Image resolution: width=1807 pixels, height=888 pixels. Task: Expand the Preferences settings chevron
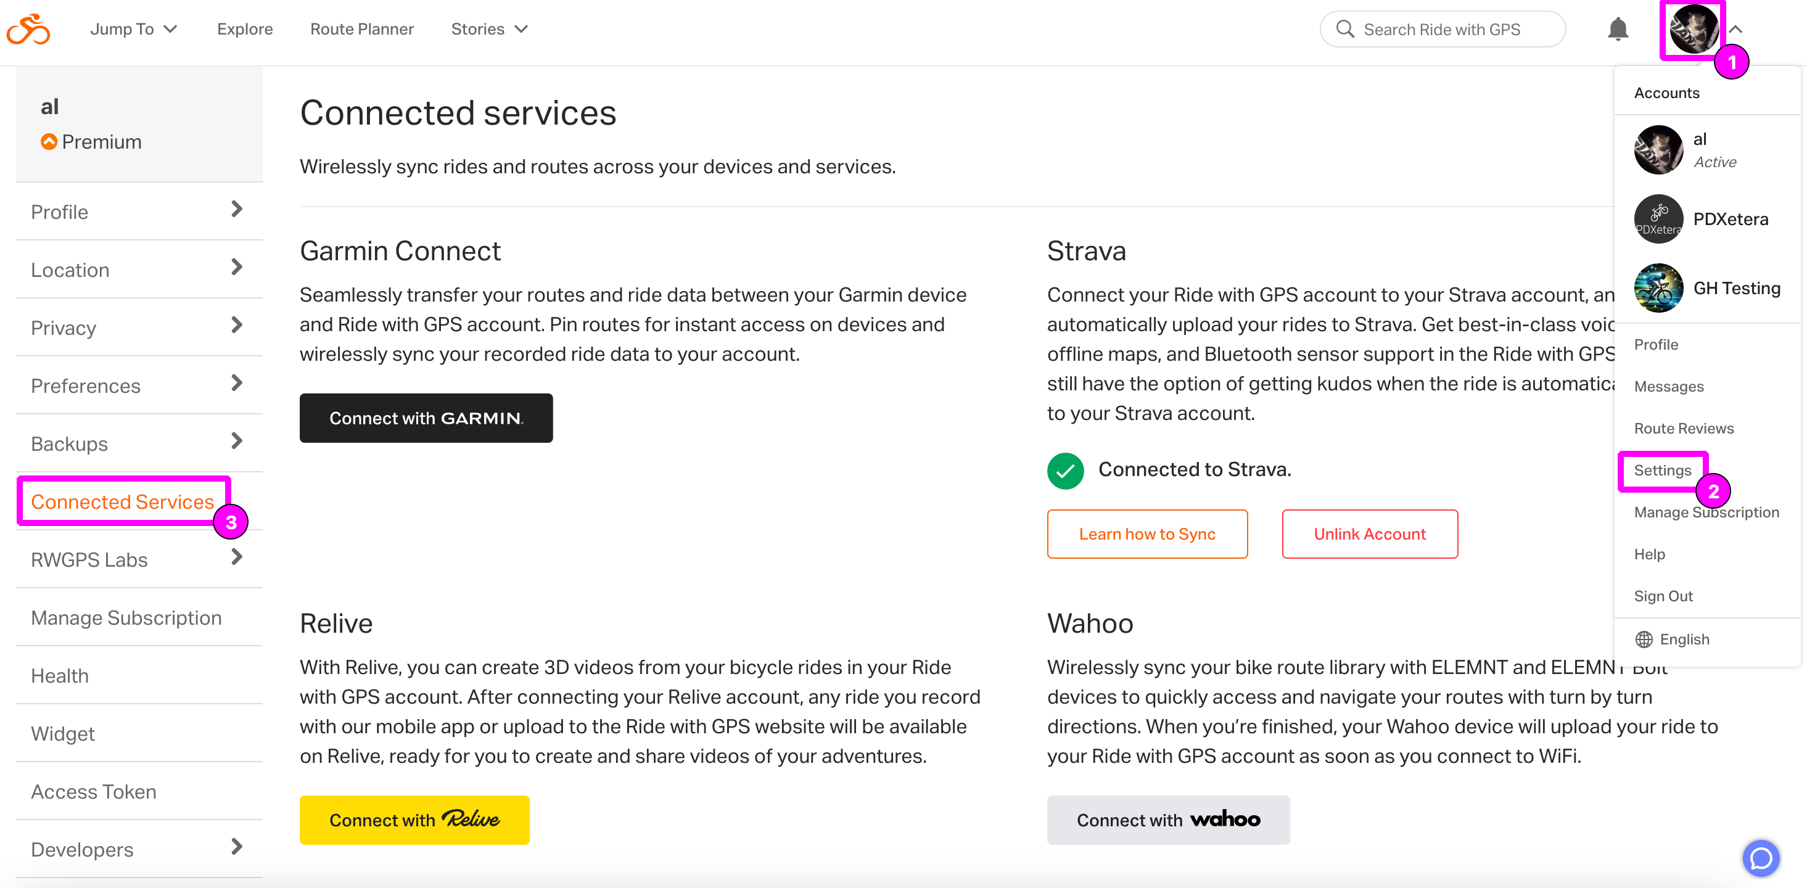click(236, 383)
